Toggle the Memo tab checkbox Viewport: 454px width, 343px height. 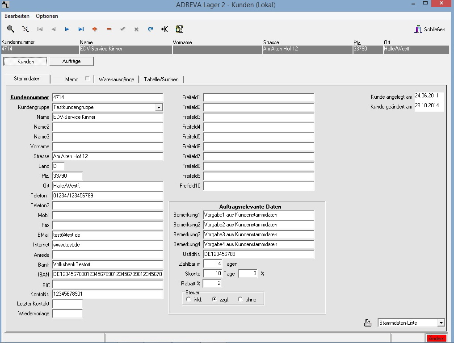pos(88,79)
